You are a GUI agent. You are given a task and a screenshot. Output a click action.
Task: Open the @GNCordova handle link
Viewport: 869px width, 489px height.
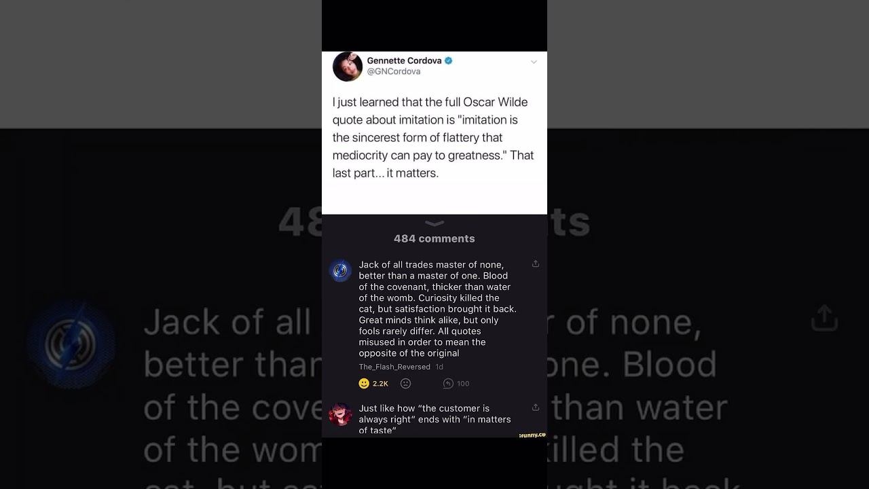[394, 71]
